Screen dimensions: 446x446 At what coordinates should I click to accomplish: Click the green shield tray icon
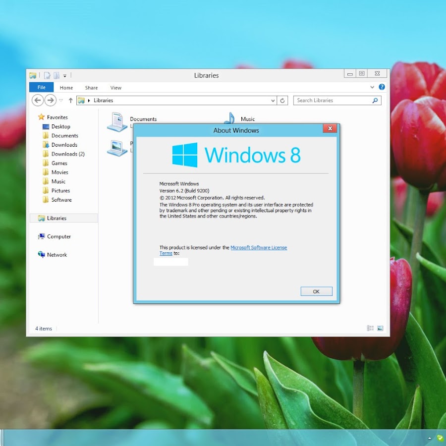pyautogui.click(x=440, y=439)
